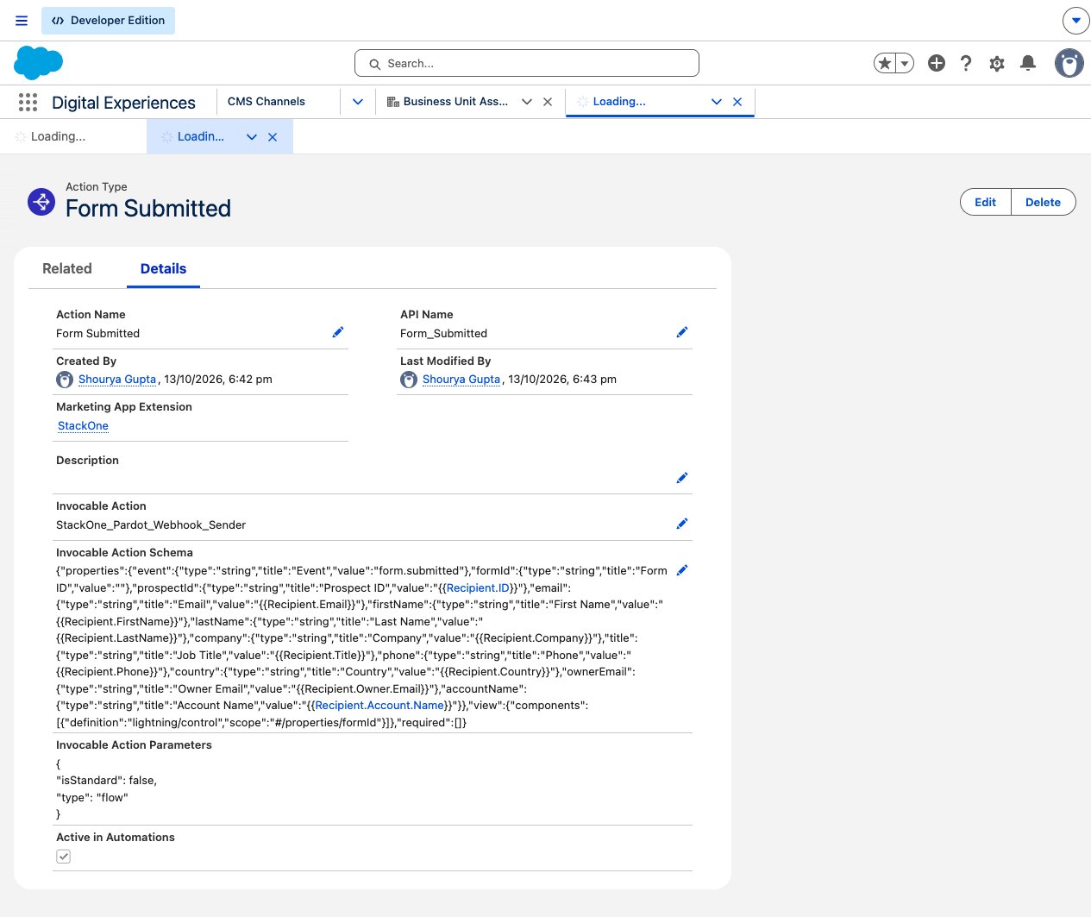The height and width of the screenshot is (917, 1091).
Task: Open the StackOne extension link
Action: tap(83, 426)
